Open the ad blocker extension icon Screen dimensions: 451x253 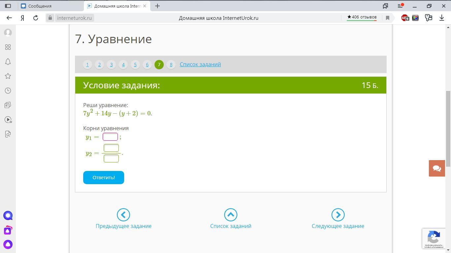[x=405, y=18]
